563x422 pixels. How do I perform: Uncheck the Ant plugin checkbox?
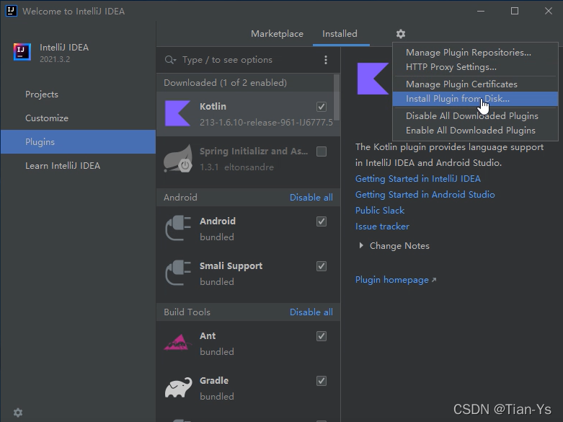pos(322,336)
